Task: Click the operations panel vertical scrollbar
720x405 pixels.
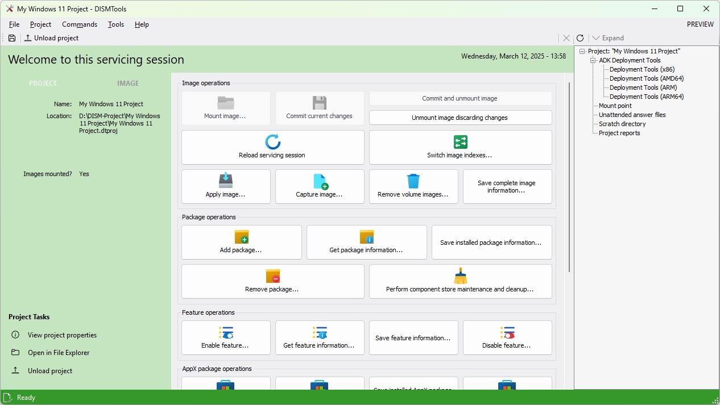Action: click(x=569, y=176)
